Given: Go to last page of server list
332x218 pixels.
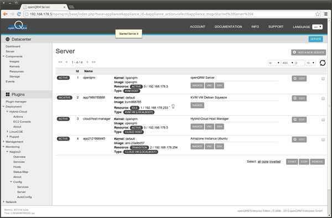Looking at the screenshot, I should pyautogui.click(x=94, y=62).
